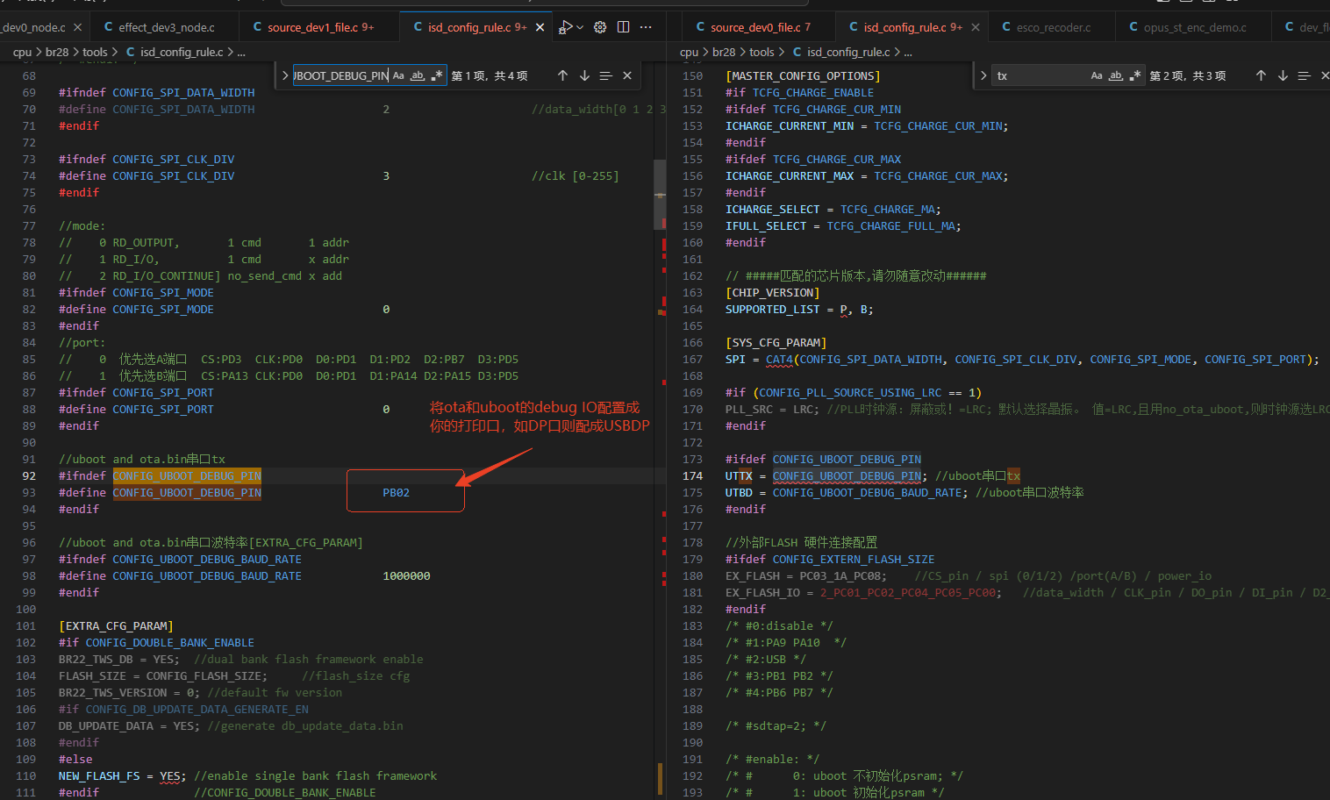Image resolution: width=1330 pixels, height=800 pixels.
Task: Click the 1000000 baud rate value
Action: coord(406,576)
